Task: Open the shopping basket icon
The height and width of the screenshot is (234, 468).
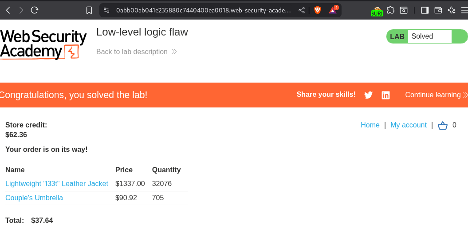Action: click(443, 126)
